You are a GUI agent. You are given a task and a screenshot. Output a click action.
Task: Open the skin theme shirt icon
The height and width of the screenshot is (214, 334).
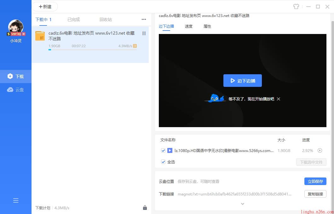[x=296, y=7]
